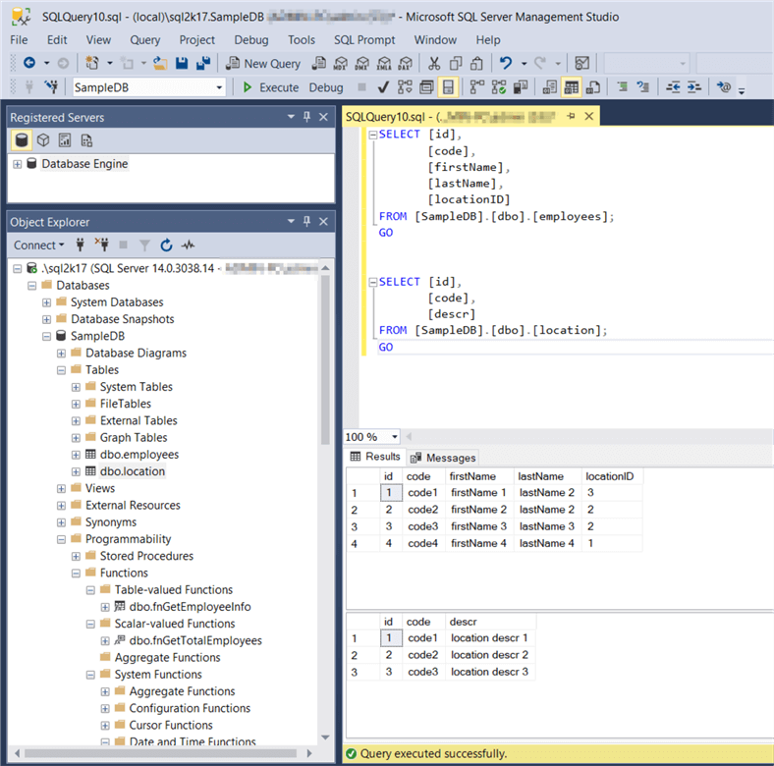Screen dimensions: 774x766
Task: Click the XMLA query icon
Action: [383, 63]
